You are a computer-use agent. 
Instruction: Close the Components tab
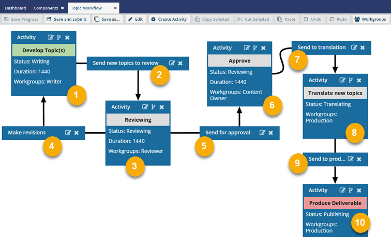[x=62, y=8]
